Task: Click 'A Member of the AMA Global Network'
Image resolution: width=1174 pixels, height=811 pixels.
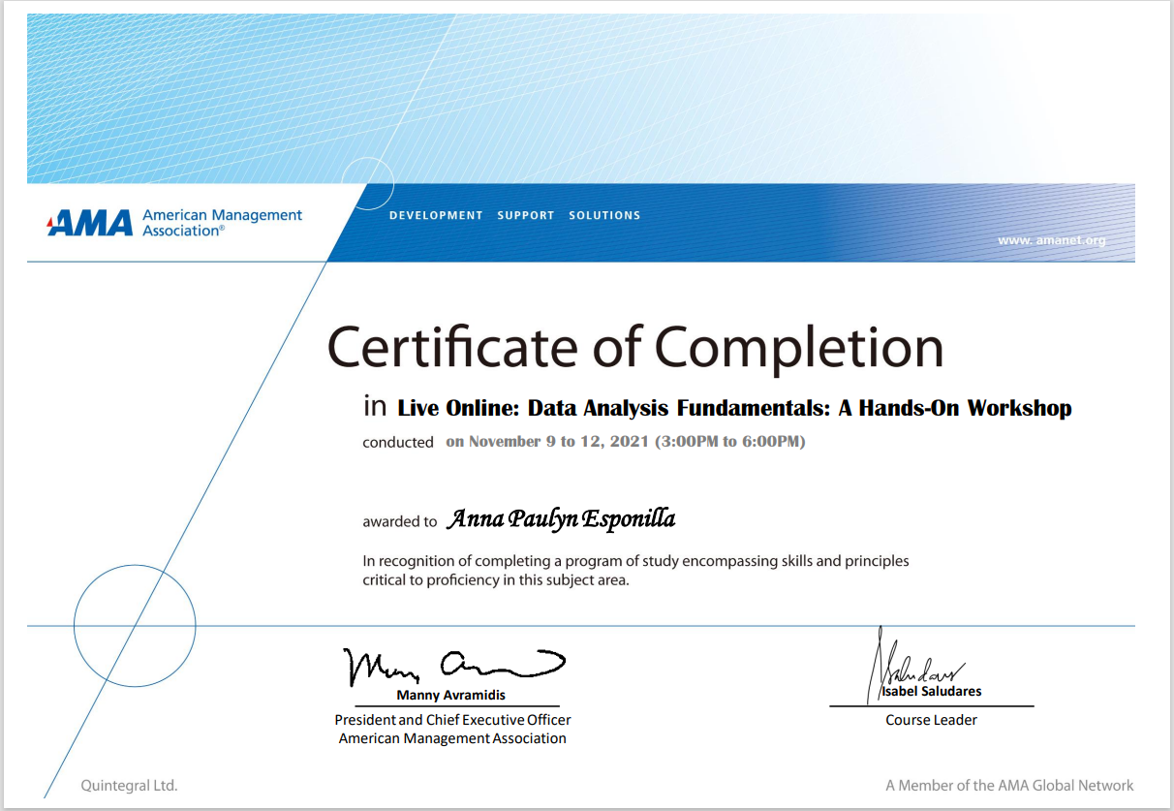Action: tap(1009, 786)
